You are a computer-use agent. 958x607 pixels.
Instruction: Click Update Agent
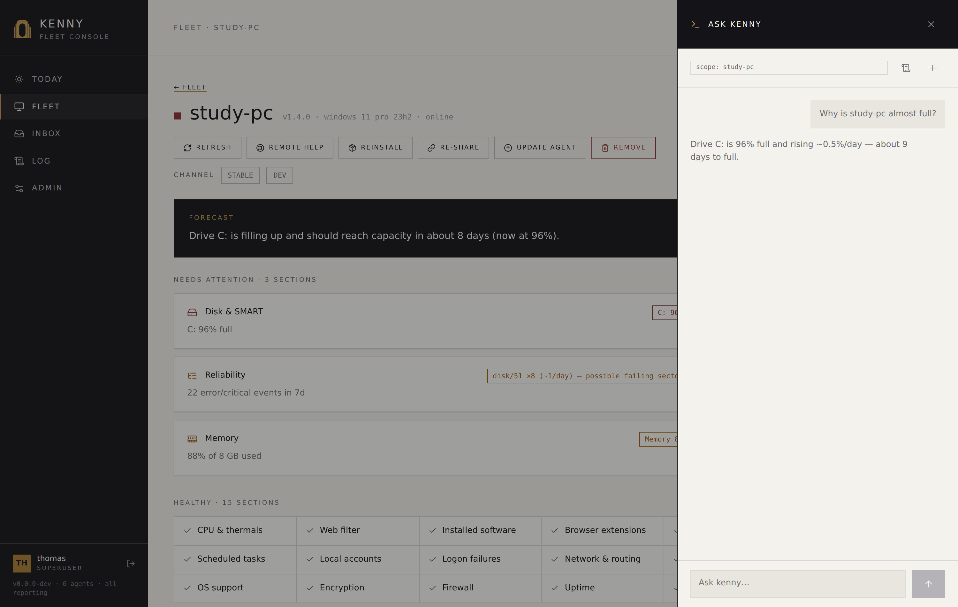coord(540,148)
